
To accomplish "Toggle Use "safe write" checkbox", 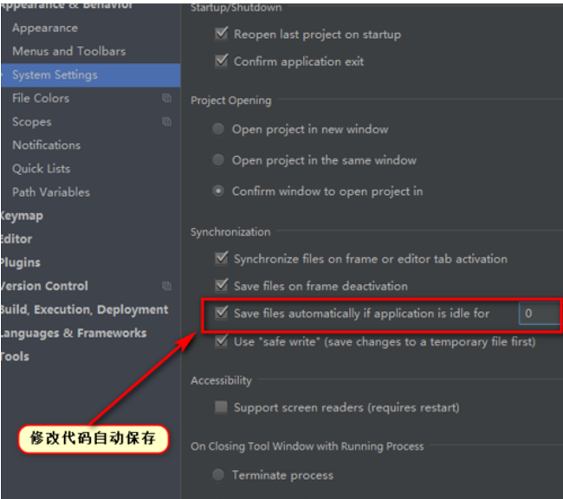I will (x=221, y=341).
